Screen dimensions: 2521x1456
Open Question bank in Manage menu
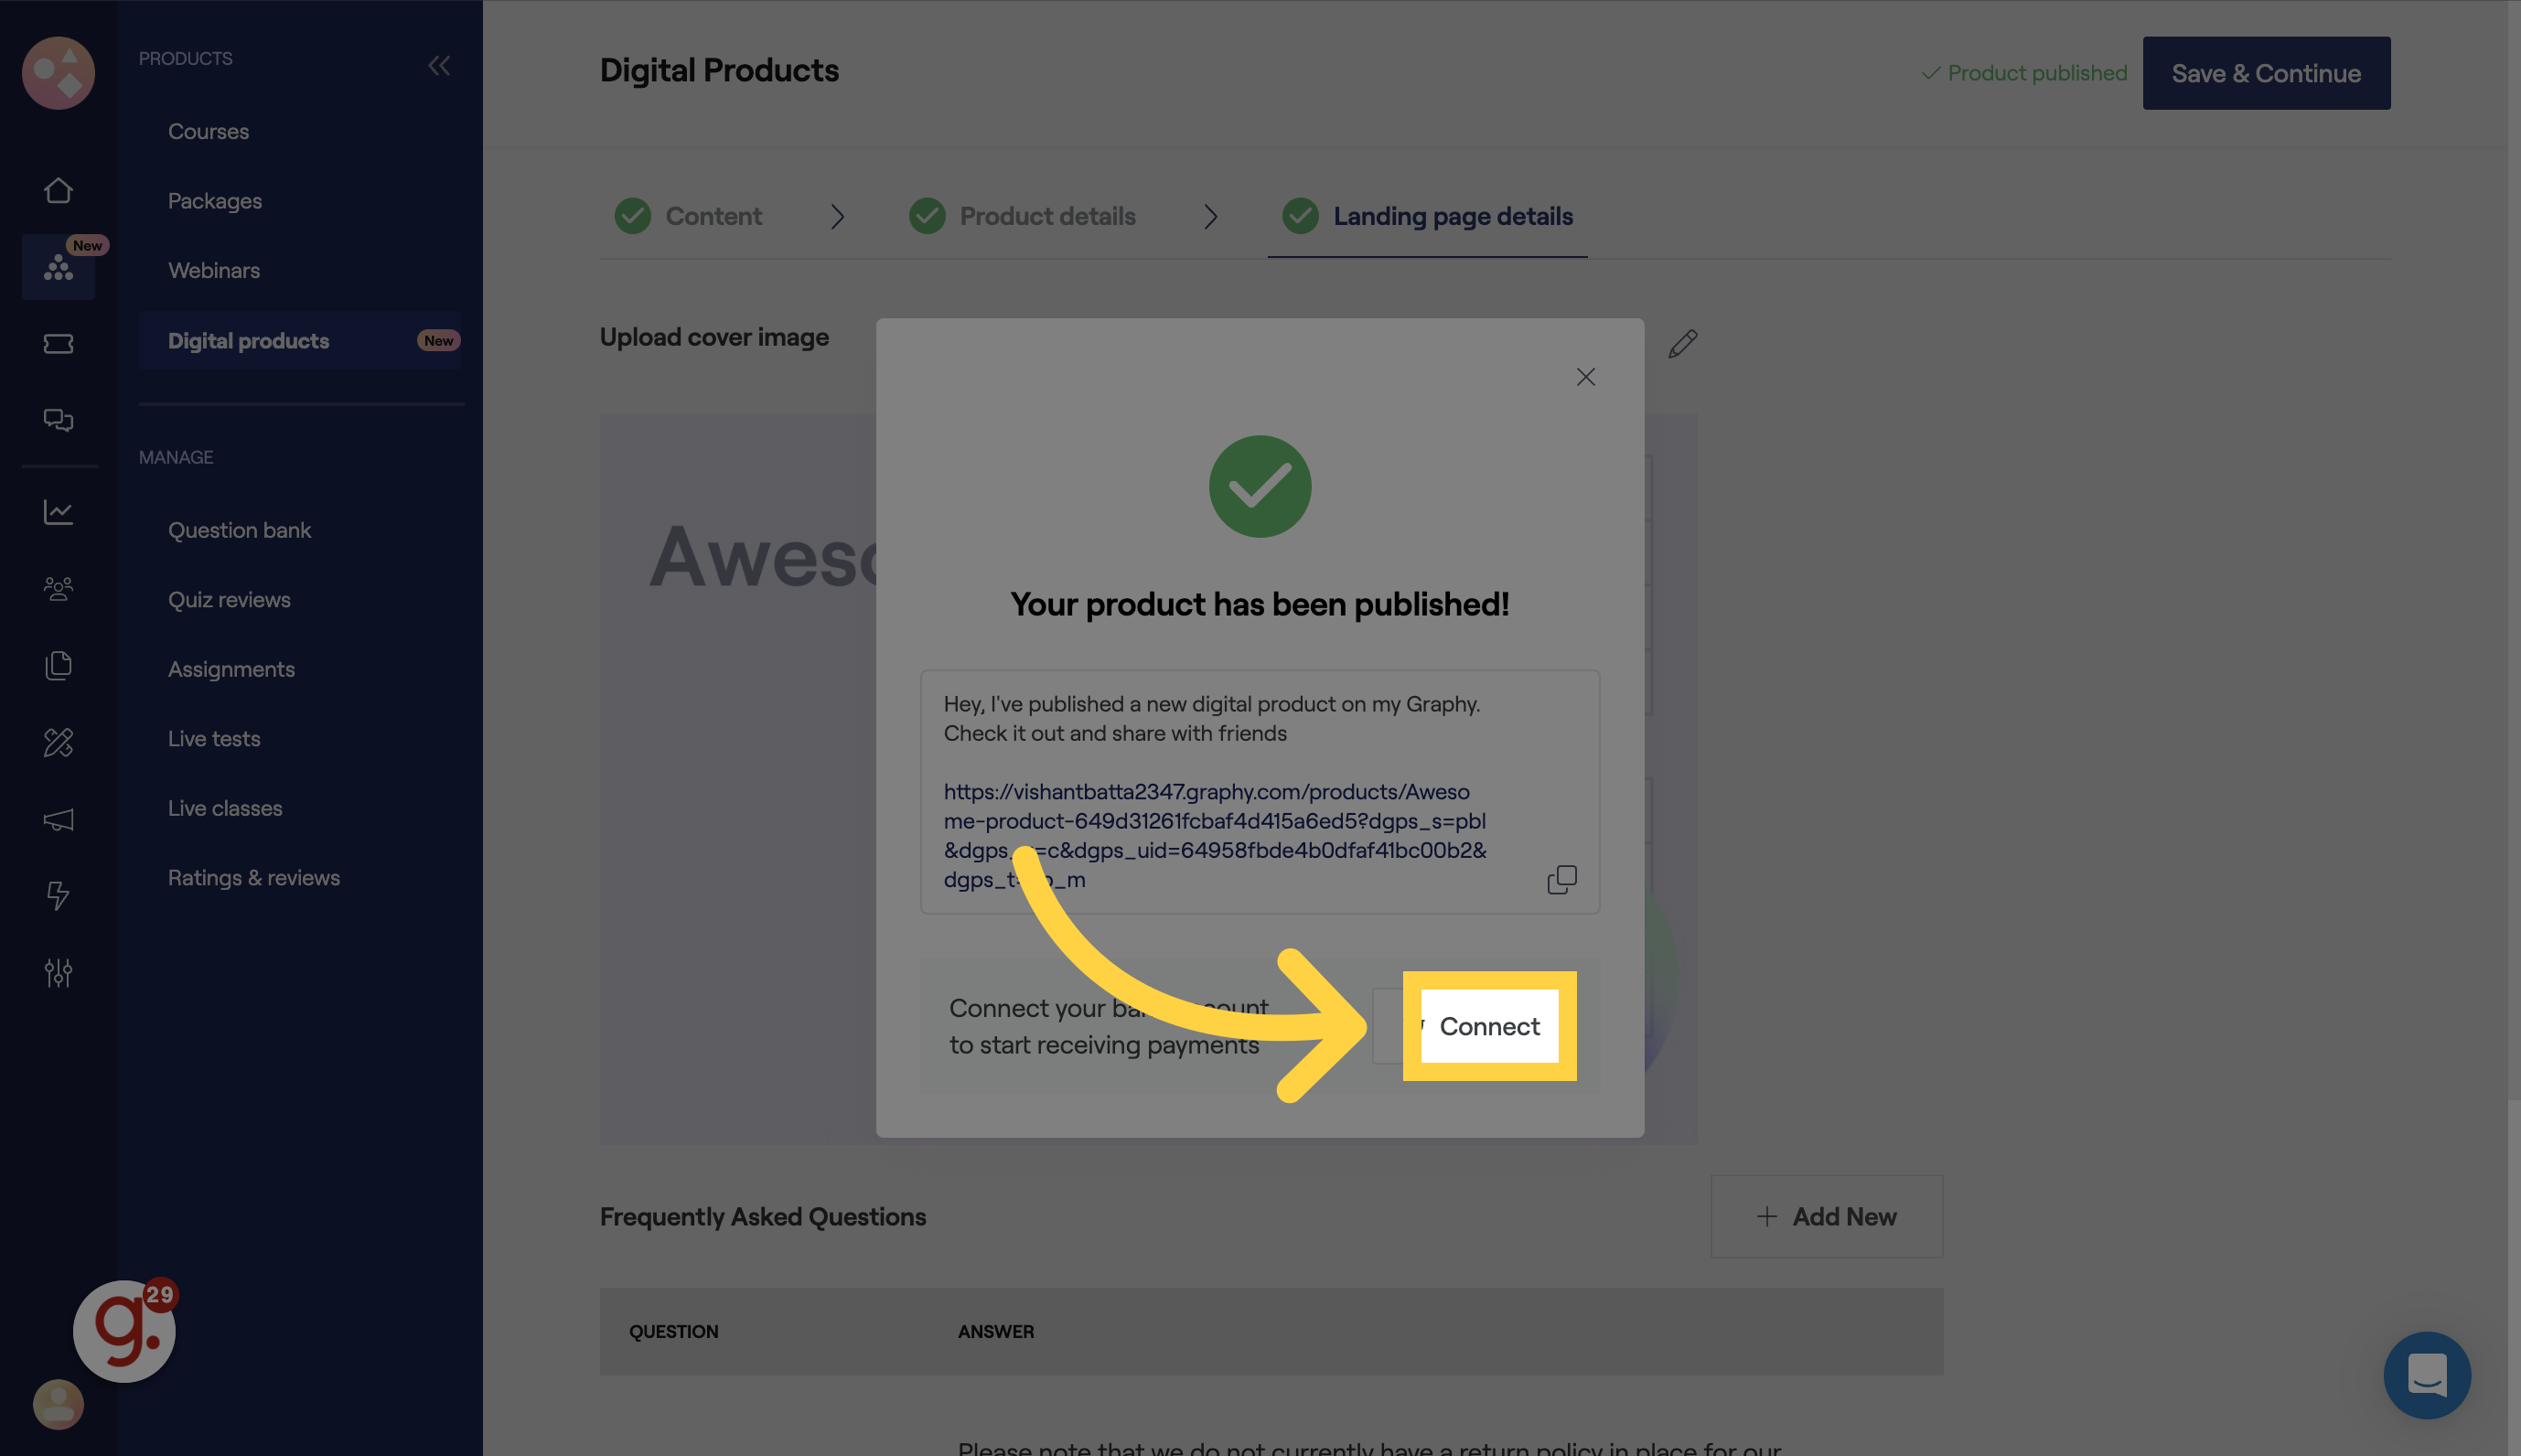[239, 530]
